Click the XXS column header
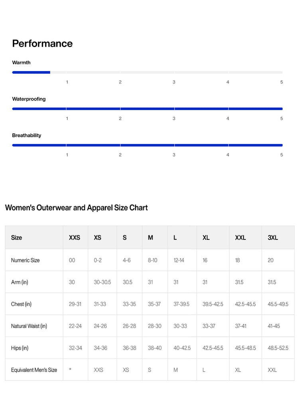 click(x=75, y=238)
